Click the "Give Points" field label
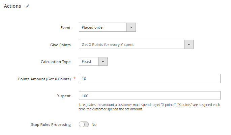The width and height of the screenshot is (231, 135). pyautogui.click(x=60, y=45)
